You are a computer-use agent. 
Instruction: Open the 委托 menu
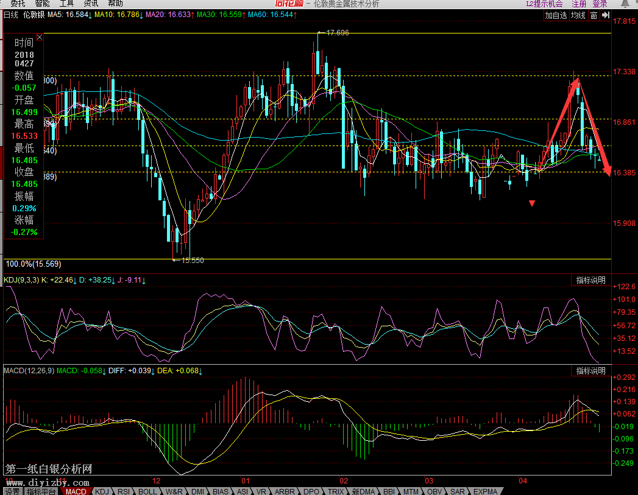point(18,4)
